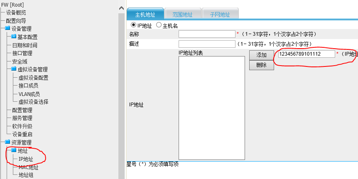The height and width of the screenshot is (179, 358).
Task: Select the IP地址 radio button
Action: click(x=133, y=25)
